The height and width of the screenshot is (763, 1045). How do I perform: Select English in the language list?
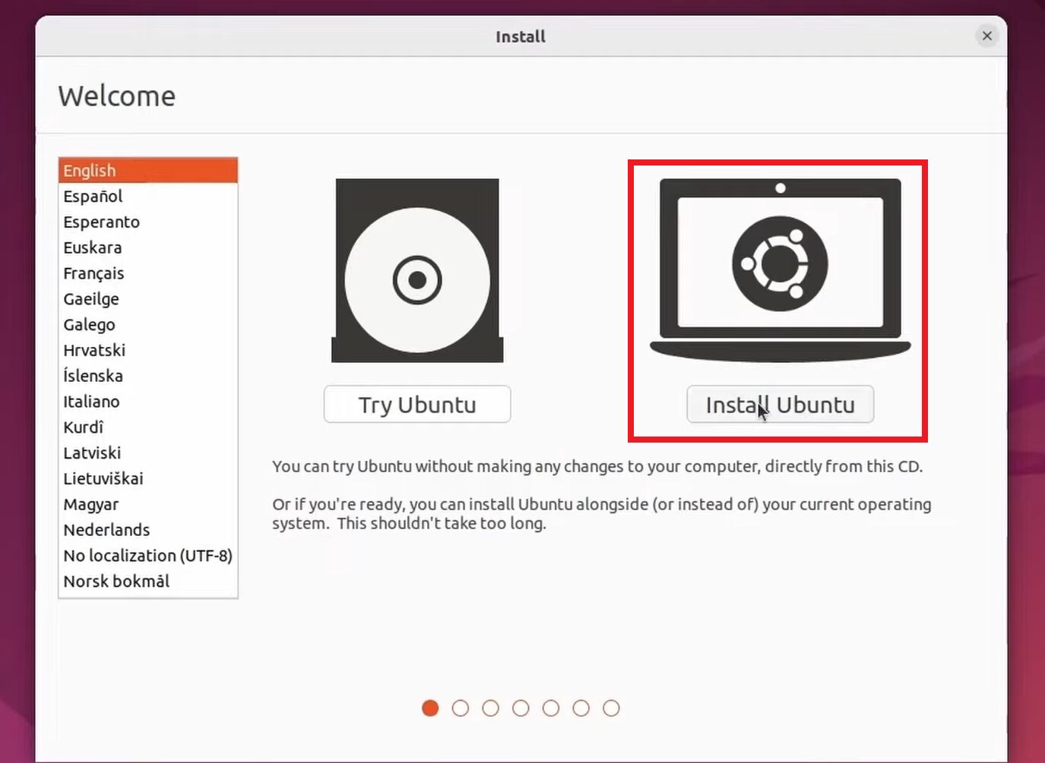coord(148,171)
